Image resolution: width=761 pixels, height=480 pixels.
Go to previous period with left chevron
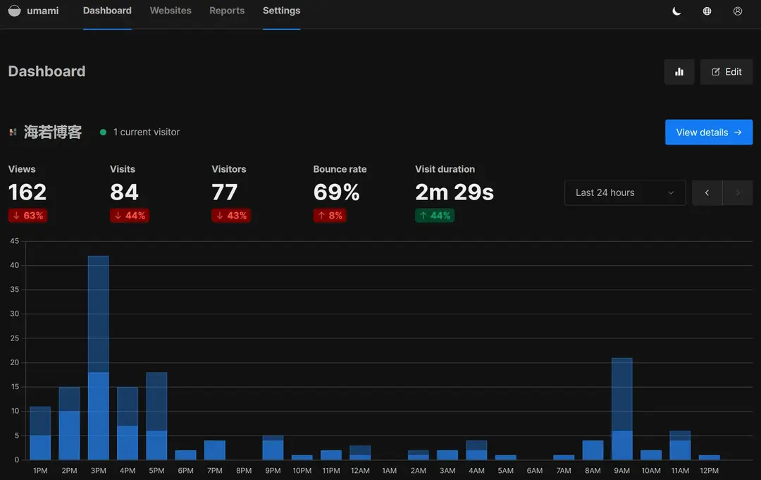point(707,192)
